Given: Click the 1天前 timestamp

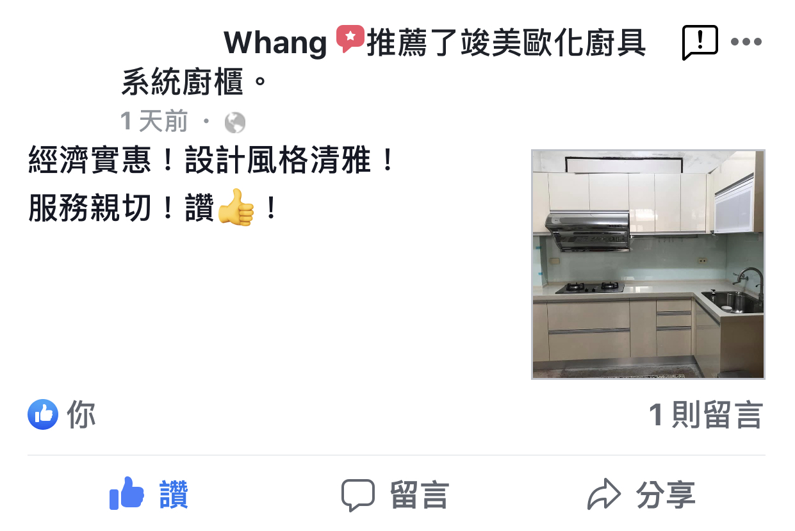Looking at the screenshot, I should tap(154, 121).
